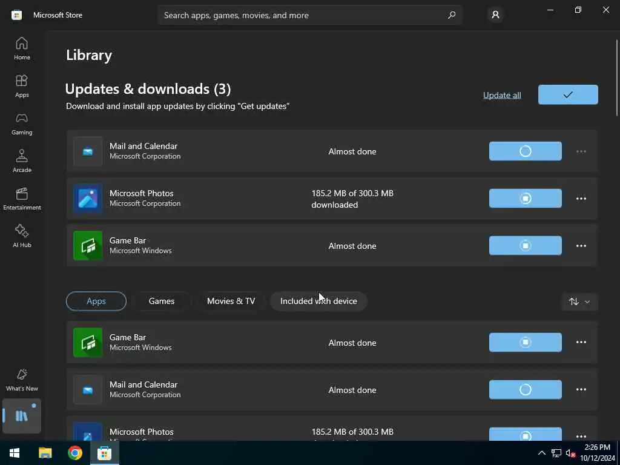Image resolution: width=620 pixels, height=465 pixels.
Task: Open more options for Mail and Calendar in Apps list
Action: tap(581, 389)
